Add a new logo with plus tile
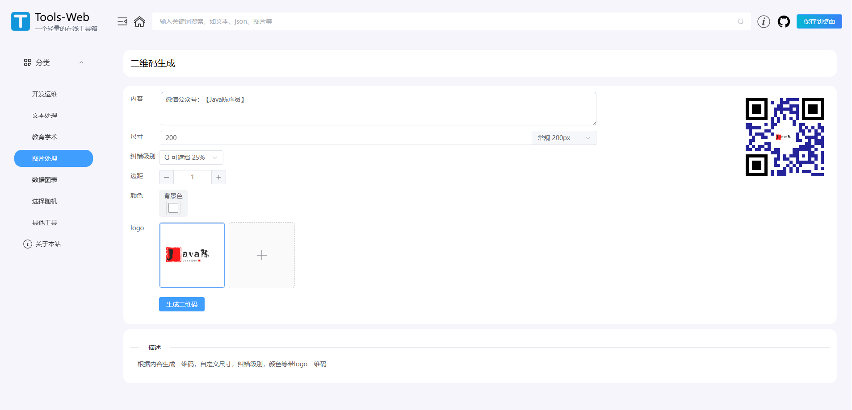Viewport: 852px width, 410px height. (x=262, y=255)
